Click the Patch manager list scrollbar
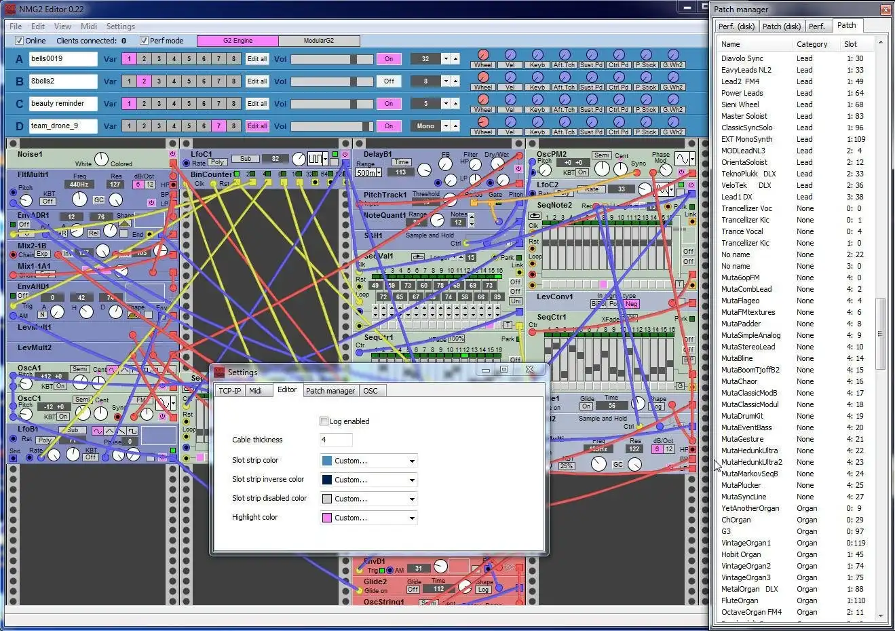 pyautogui.click(x=881, y=329)
